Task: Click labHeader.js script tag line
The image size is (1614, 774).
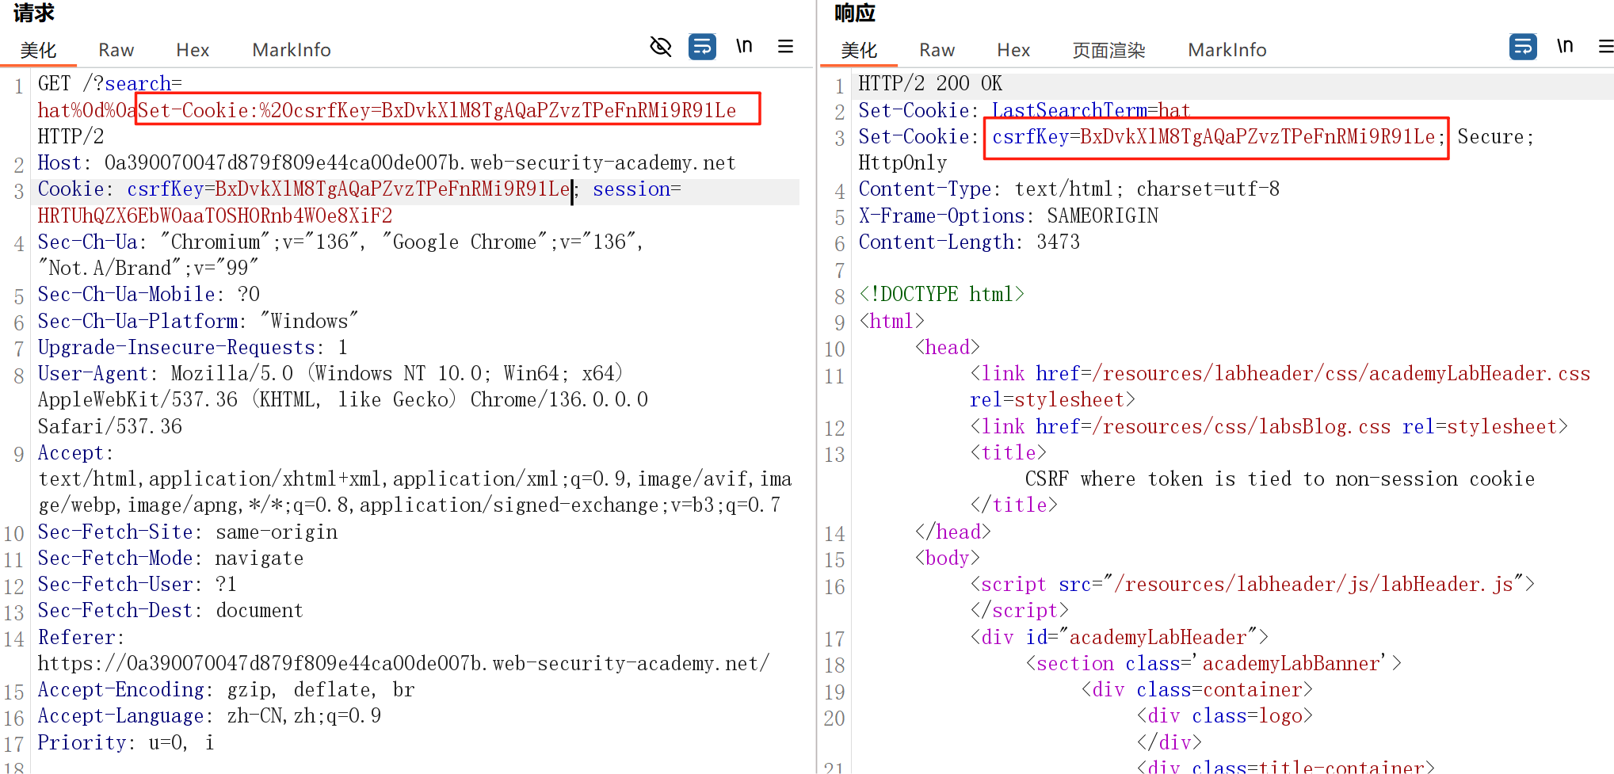Action: click(1252, 584)
